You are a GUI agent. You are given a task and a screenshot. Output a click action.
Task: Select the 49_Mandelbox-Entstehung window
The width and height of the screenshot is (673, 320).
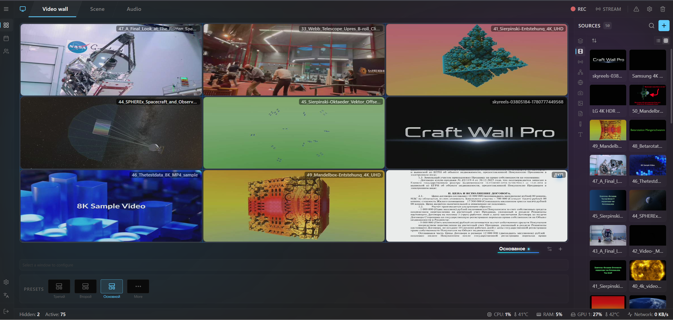(294, 206)
